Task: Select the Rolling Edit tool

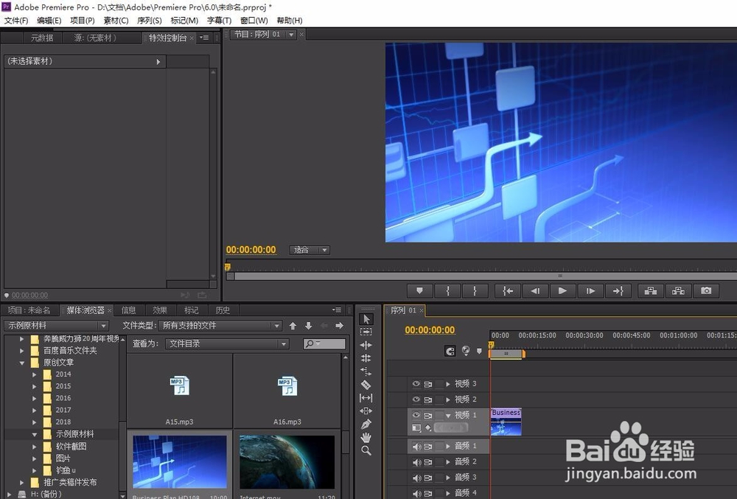Action: [366, 358]
